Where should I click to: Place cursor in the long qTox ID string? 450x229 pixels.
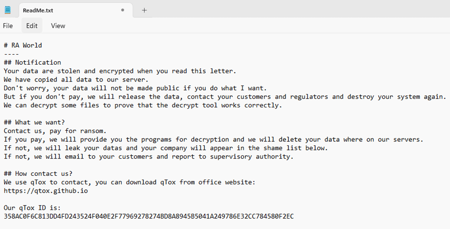(x=149, y=217)
